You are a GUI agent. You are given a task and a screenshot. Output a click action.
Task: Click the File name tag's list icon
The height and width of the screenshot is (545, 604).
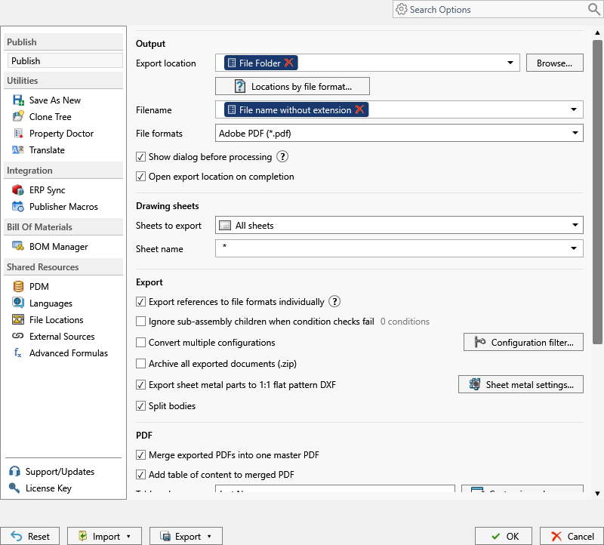[x=232, y=109]
